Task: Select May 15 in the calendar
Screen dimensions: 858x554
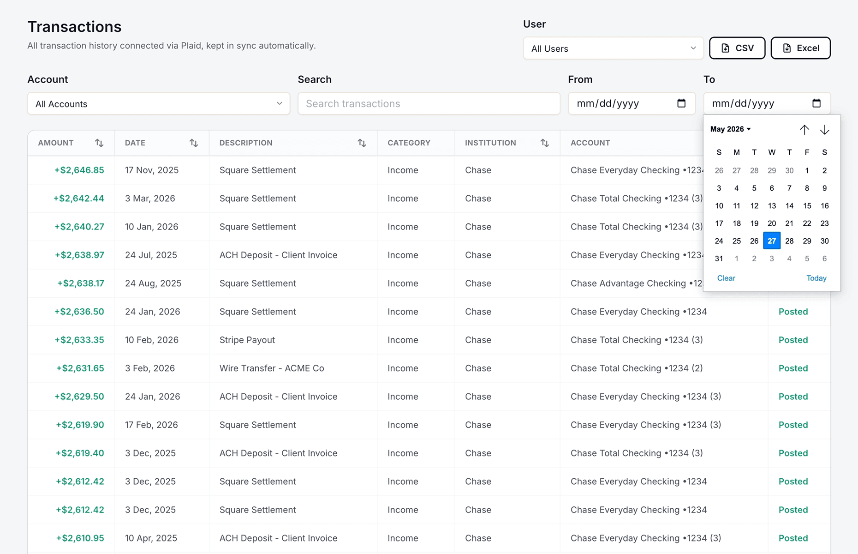Action: [x=807, y=205]
